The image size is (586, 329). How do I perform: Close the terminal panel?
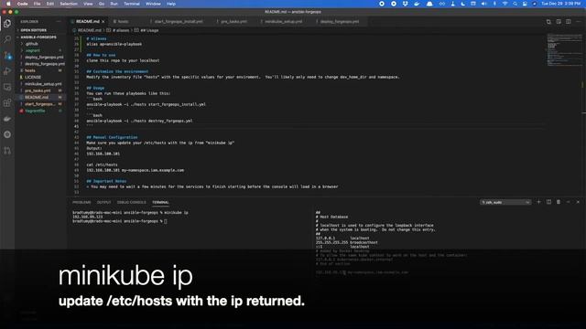click(578, 202)
